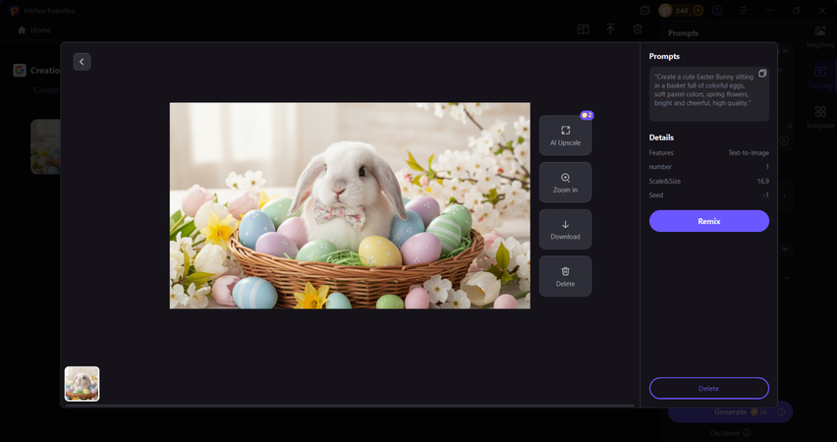837x442 pixels.
Task: Download the generated bunny image
Action: tap(565, 230)
